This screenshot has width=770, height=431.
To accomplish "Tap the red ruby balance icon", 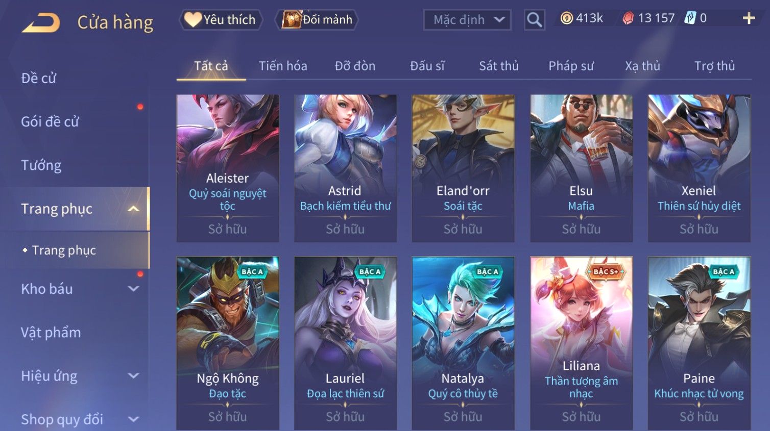I will (x=628, y=18).
